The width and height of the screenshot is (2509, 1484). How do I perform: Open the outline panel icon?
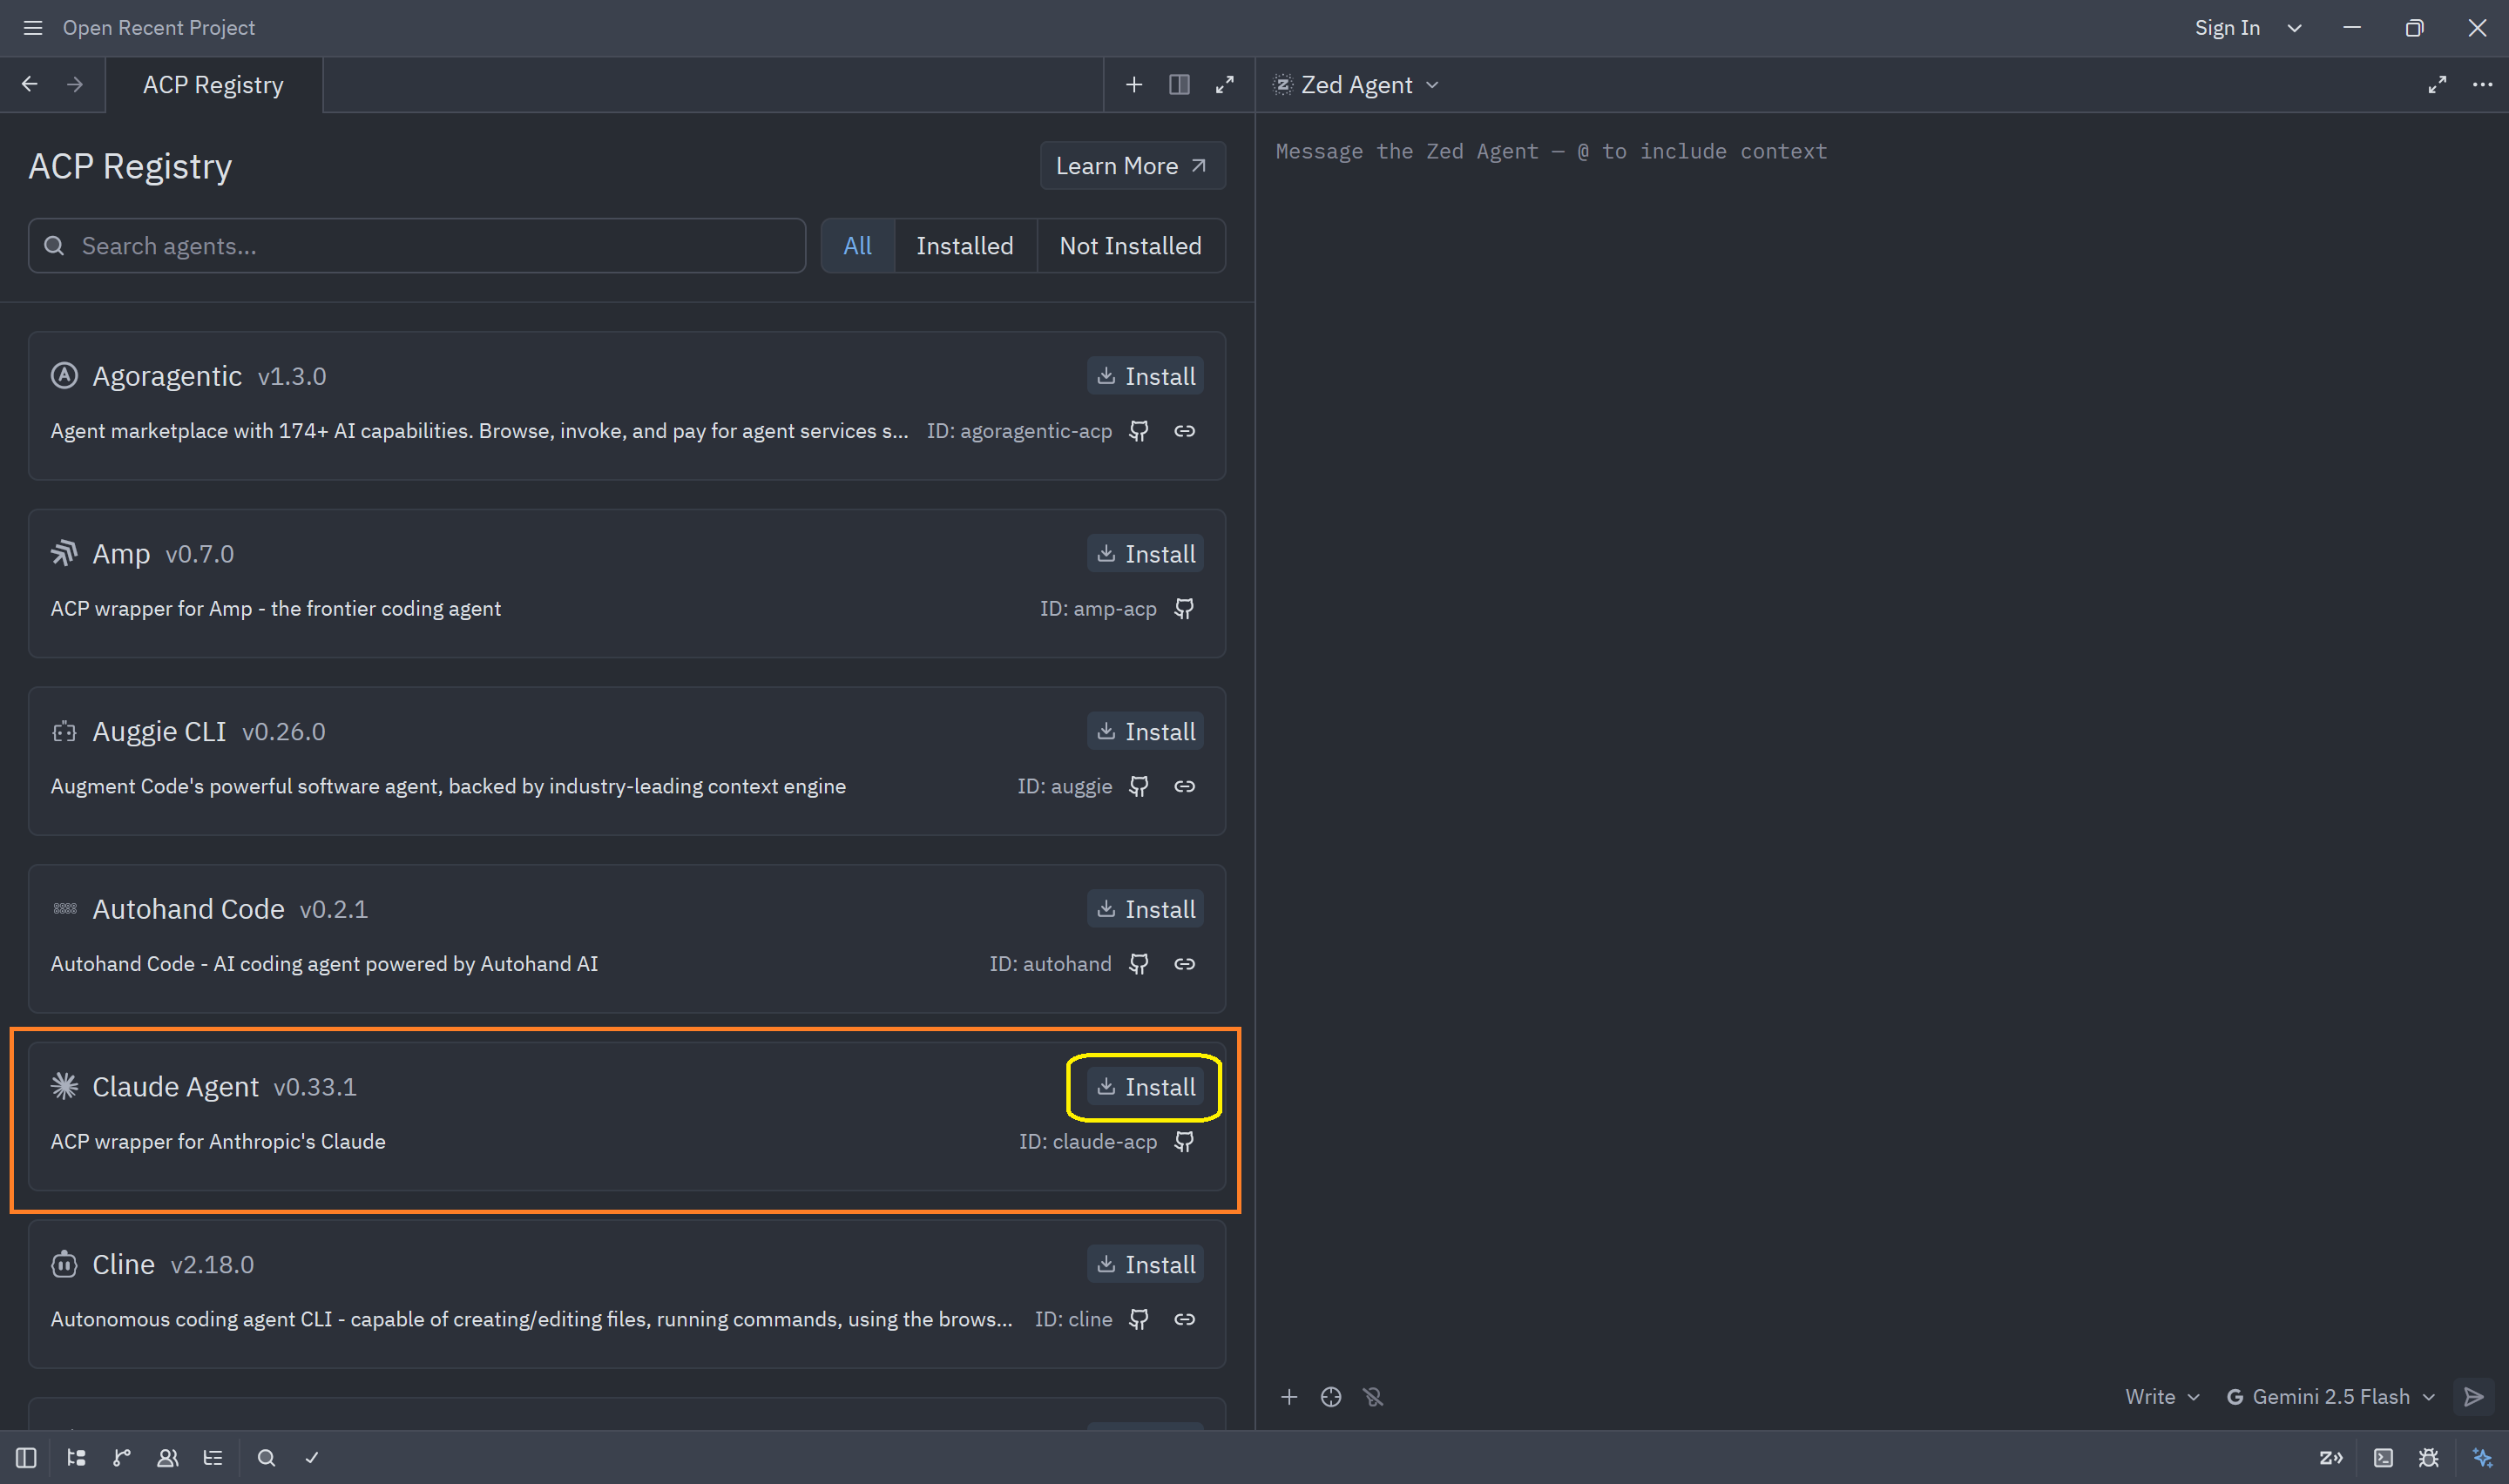(213, 1458)
